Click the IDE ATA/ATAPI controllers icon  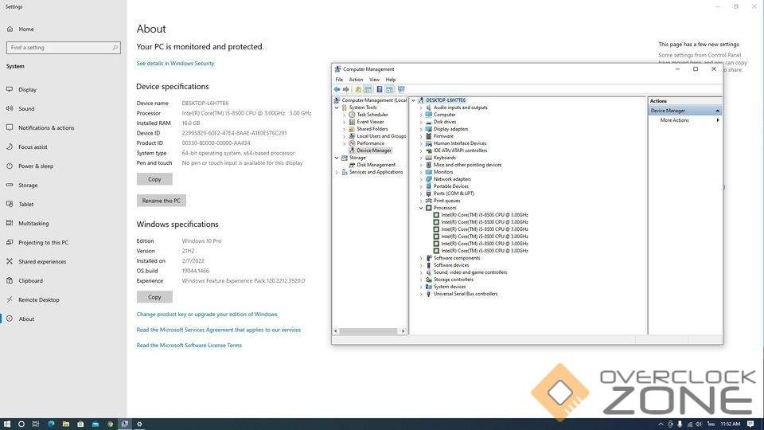pyautogui.click(x=429, y=150)
